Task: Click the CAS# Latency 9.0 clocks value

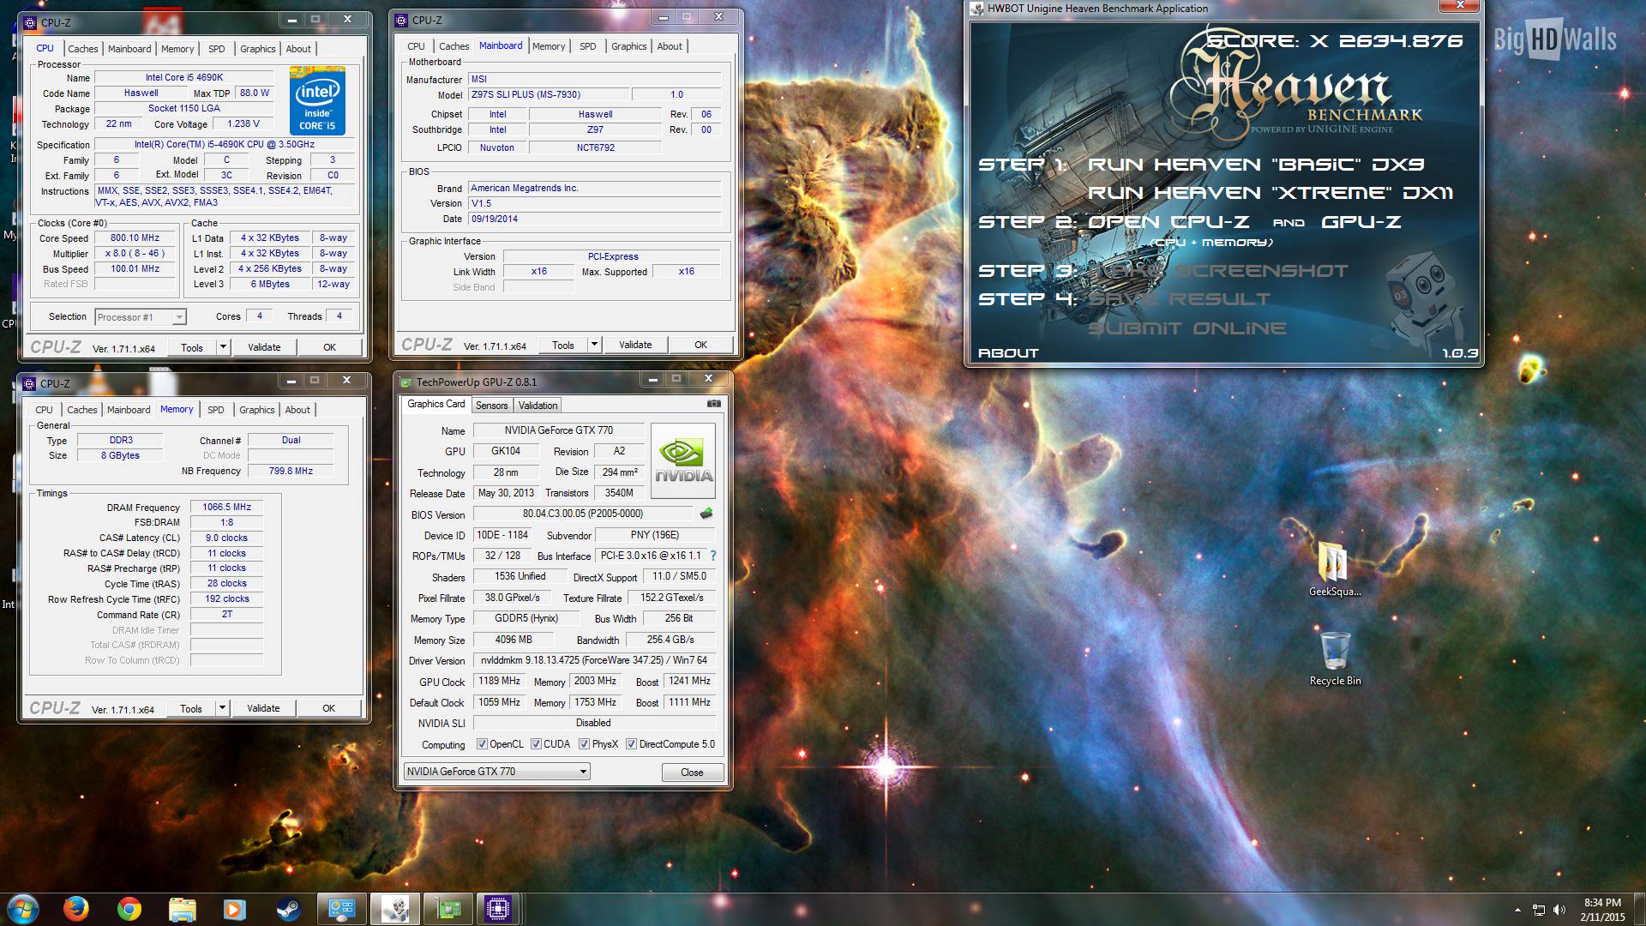Action: [226, 538]
